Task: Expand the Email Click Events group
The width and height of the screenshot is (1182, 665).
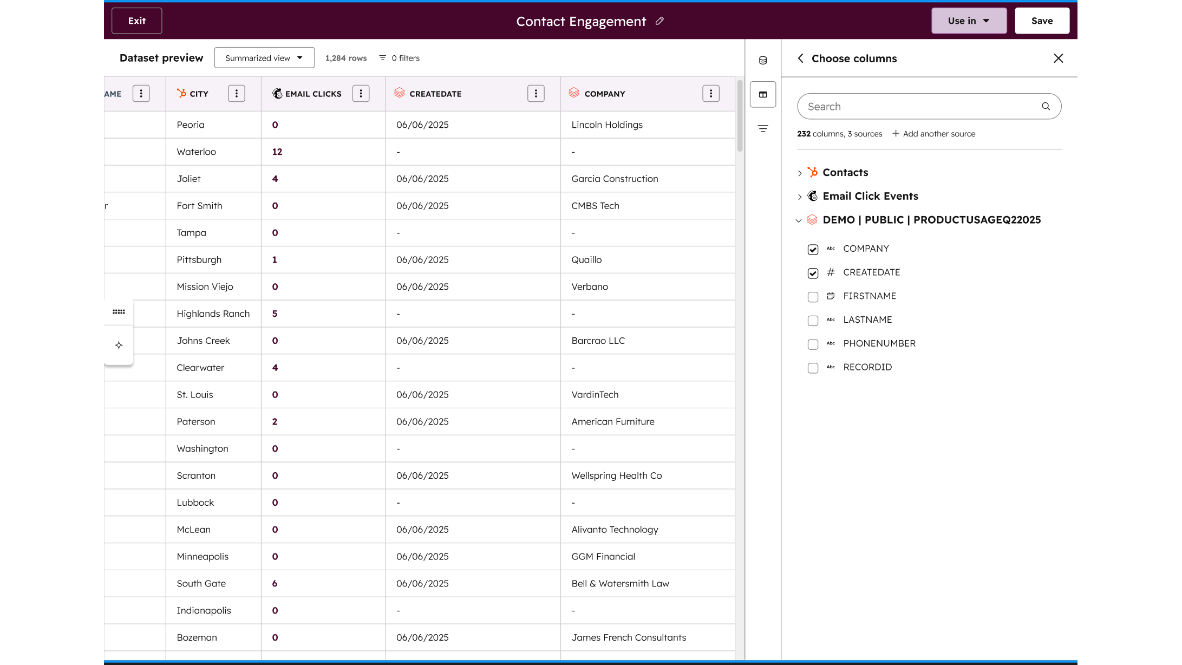Action: [x=800, y=197]
